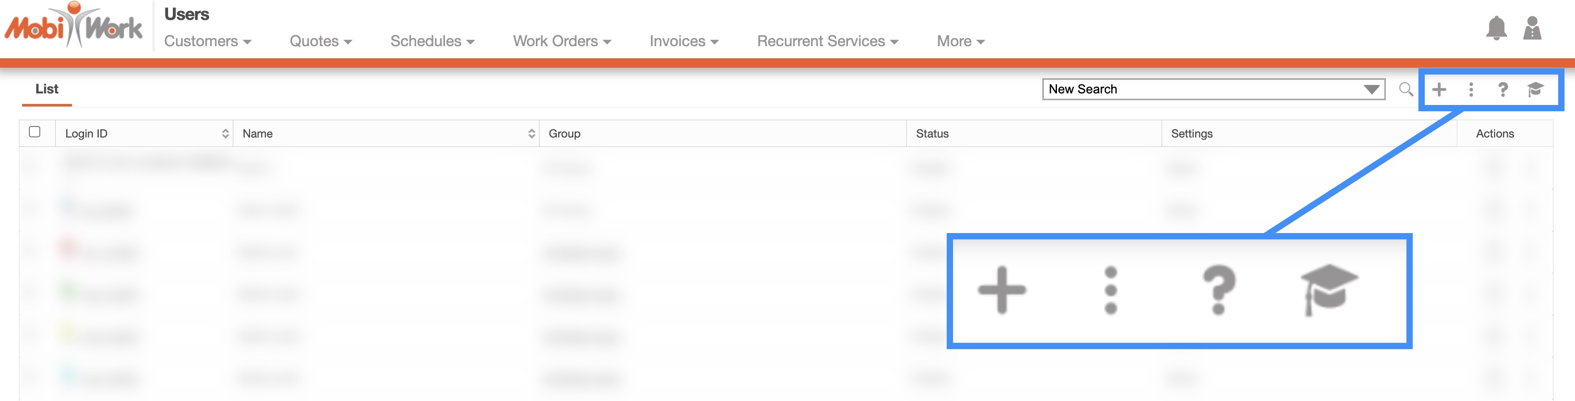
Task: Click the question mark help icon
Action: click(x=1503, y=90)
